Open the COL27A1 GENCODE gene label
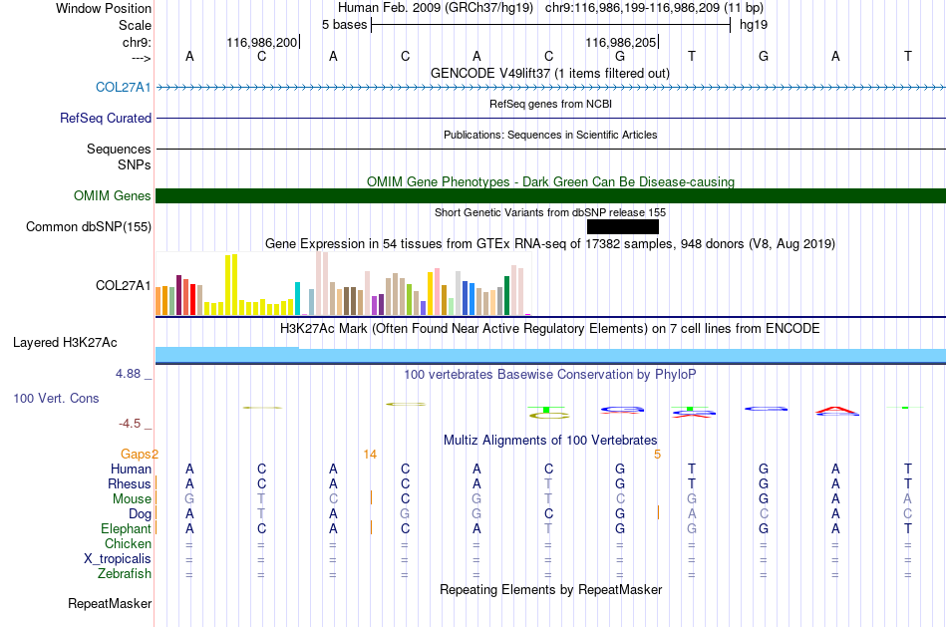 pyautogui.click(x=124, y=87)
